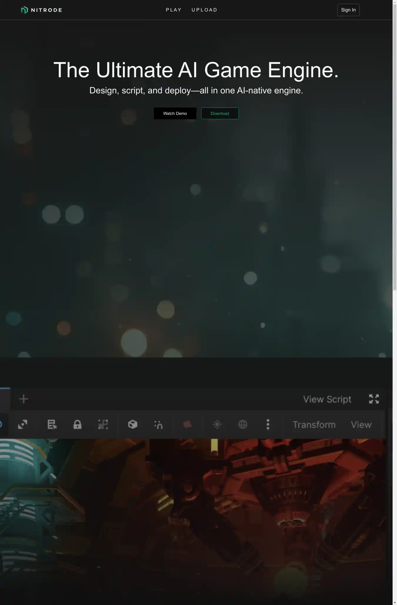Click the Sign In button
The width and height of the screenshot is (397, 605).
[348, 10]
